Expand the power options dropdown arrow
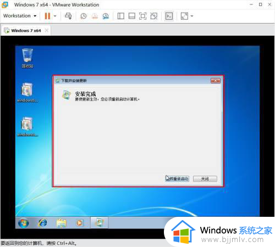 tap(55, 16)
